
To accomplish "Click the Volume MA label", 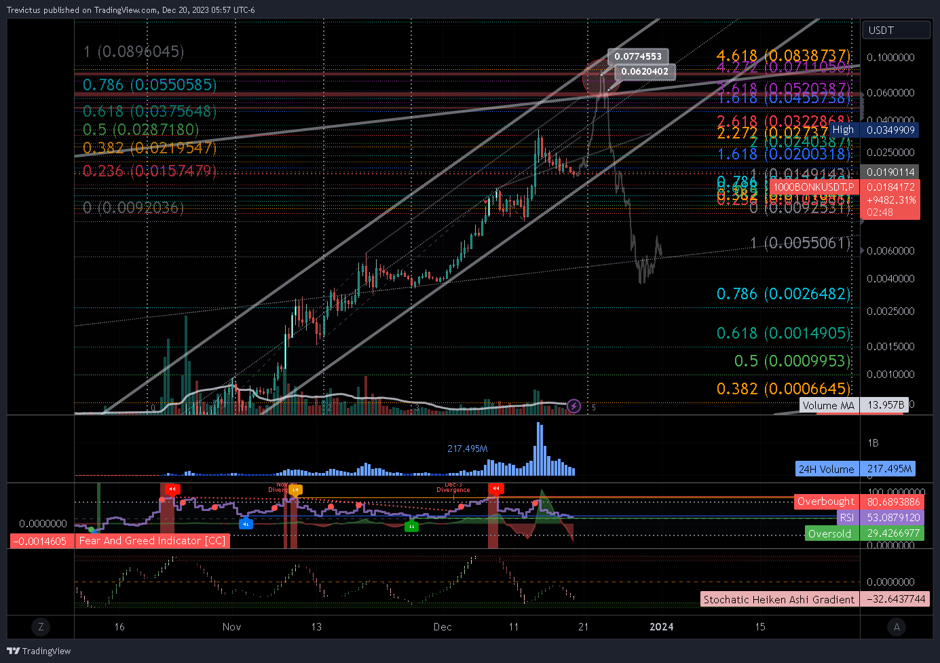I will point(828,405).
